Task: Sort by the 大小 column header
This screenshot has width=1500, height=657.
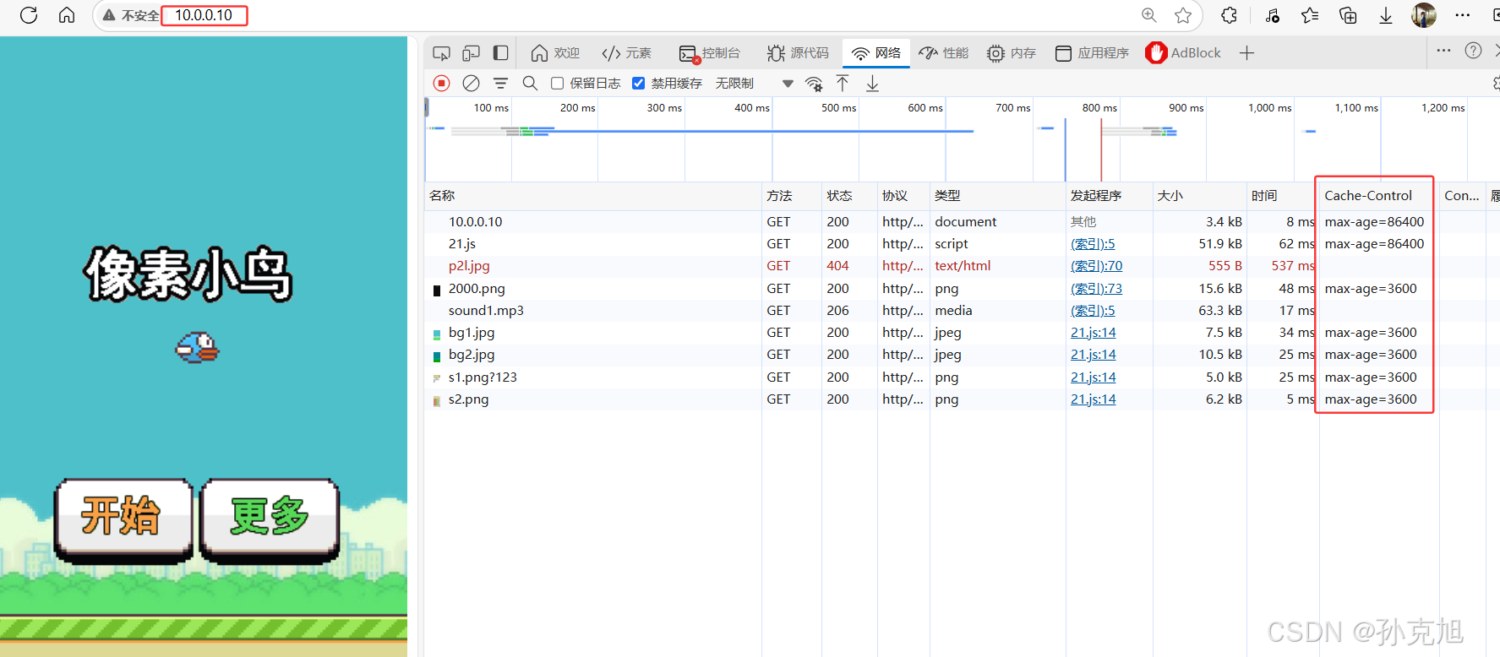Action: coord(1199,196)
